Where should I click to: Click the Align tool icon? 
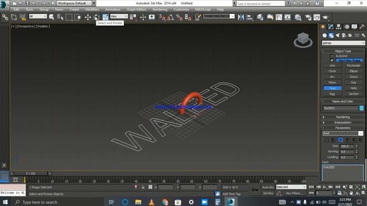point(250,17)
